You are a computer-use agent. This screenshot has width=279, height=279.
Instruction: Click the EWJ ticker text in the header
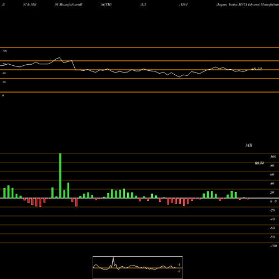click(x=184, y=4)
